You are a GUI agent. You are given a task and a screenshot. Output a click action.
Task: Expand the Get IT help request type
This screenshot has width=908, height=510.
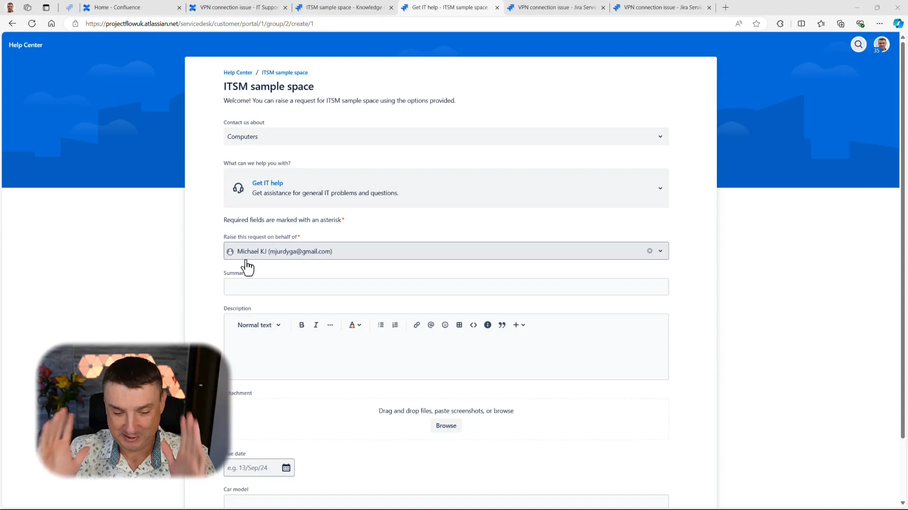coord(446,188)
